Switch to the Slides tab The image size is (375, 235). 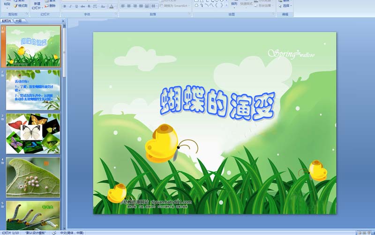click(x=7, y=21)
